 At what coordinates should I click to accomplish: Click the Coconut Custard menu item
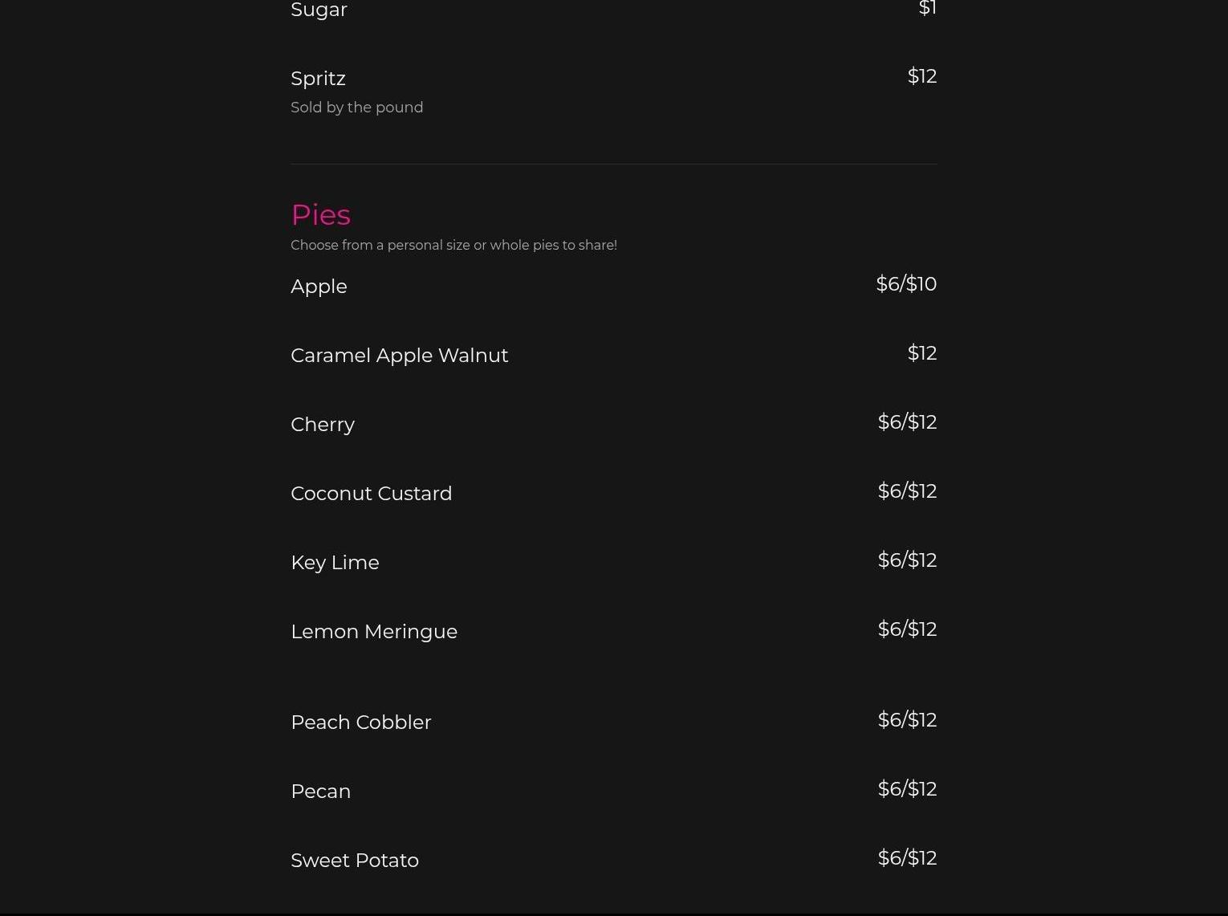[x=371, y=494]
